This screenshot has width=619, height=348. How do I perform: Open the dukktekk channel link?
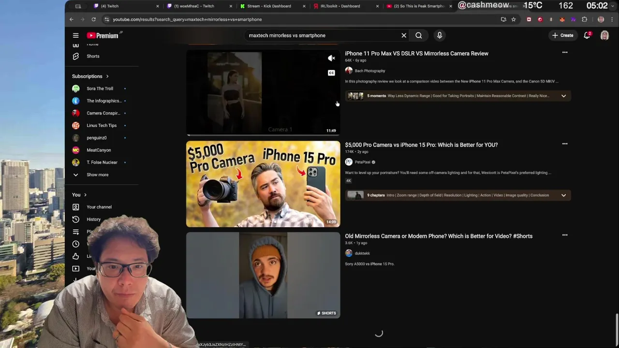coord(362,253)
